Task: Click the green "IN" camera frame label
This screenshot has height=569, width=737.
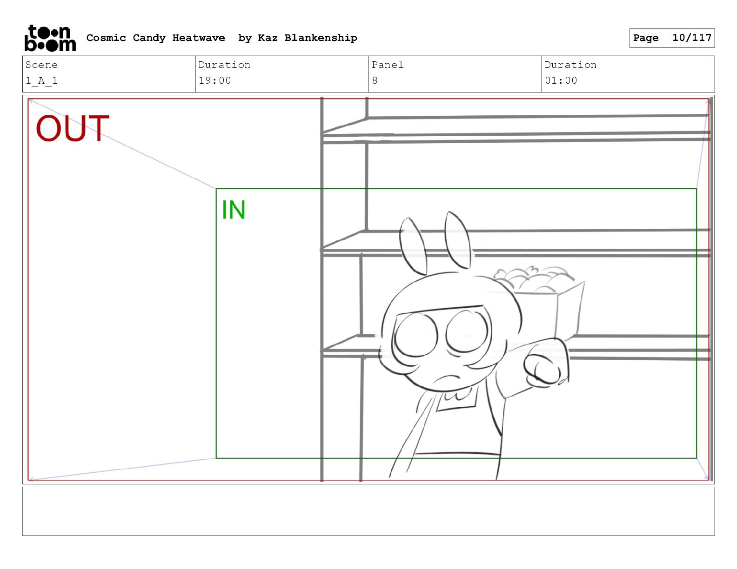Action: click(234, 210)
